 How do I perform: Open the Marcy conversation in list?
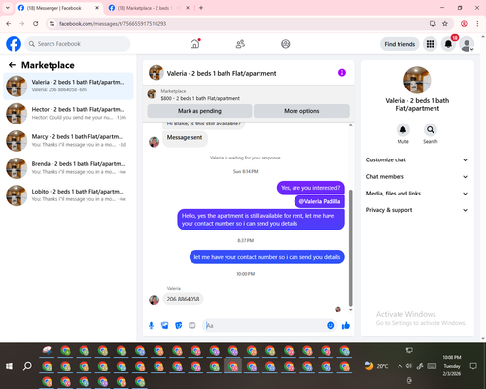pos(68,141)
